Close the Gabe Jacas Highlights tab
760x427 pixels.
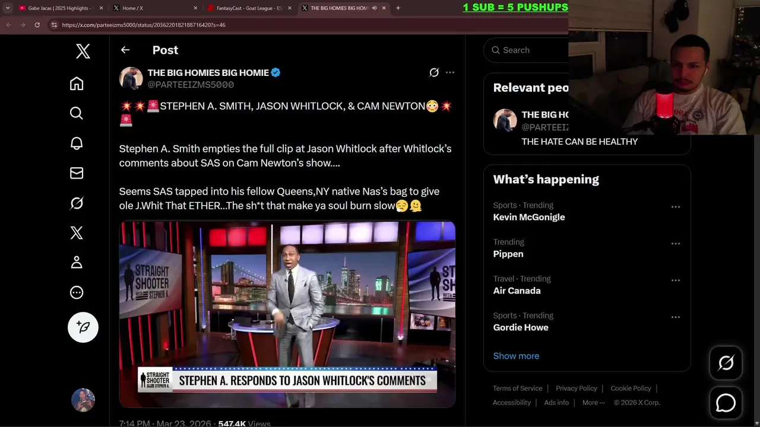101,8
